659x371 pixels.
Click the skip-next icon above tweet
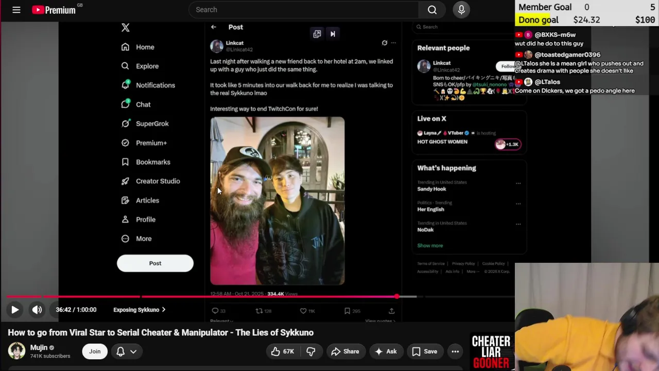tap(333, 34)
